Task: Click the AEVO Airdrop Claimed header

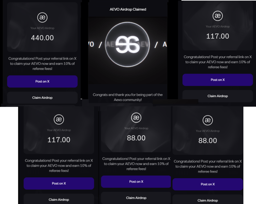Action: [x=128, y=9]
